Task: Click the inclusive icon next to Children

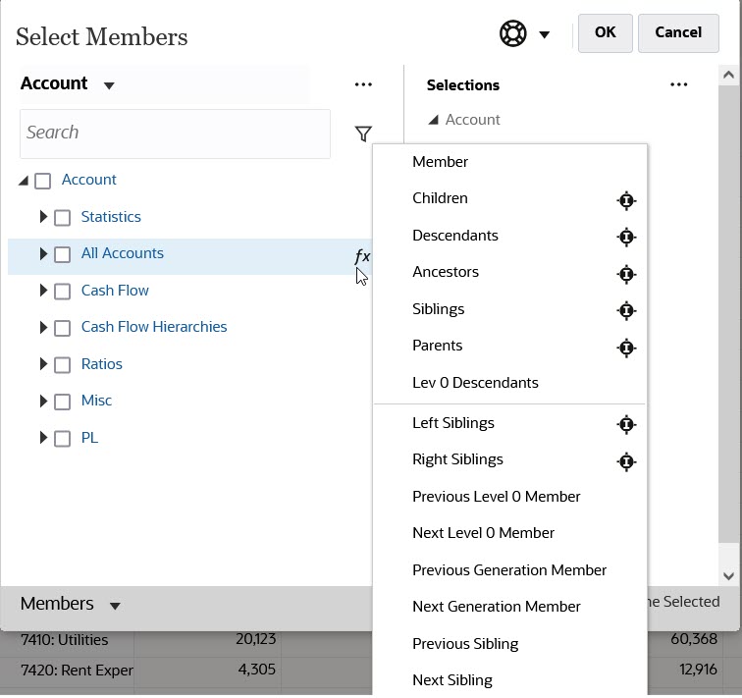Action: click(x=626, y=200)
